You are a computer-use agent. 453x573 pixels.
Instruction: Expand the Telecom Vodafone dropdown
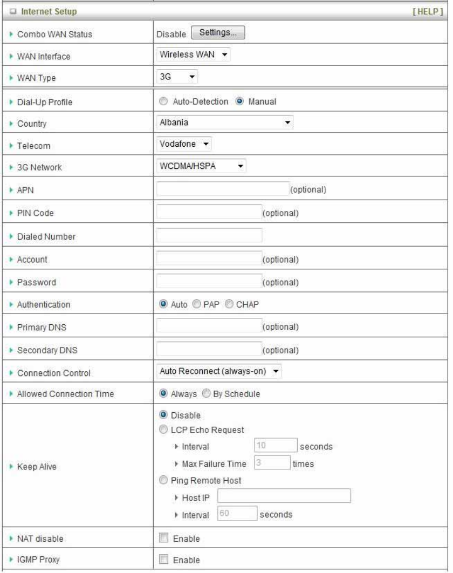tap(184, 144)
